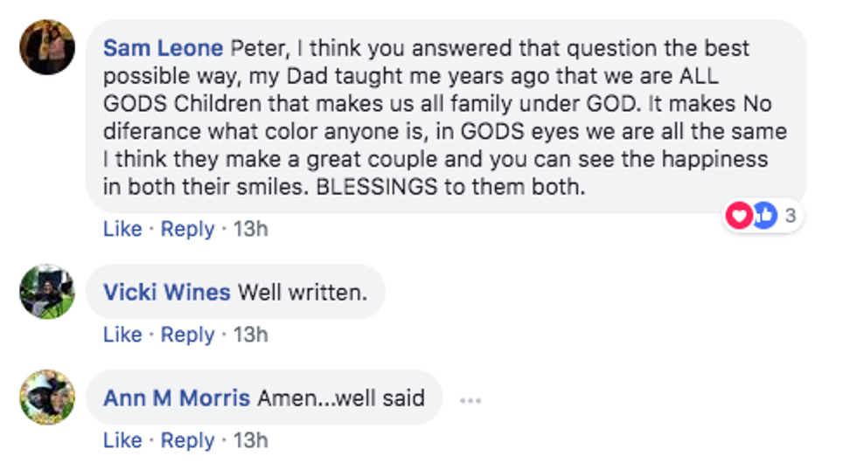Visit Ann M Morris' profile name link
The image size is (857, 463).
[177, 398]
